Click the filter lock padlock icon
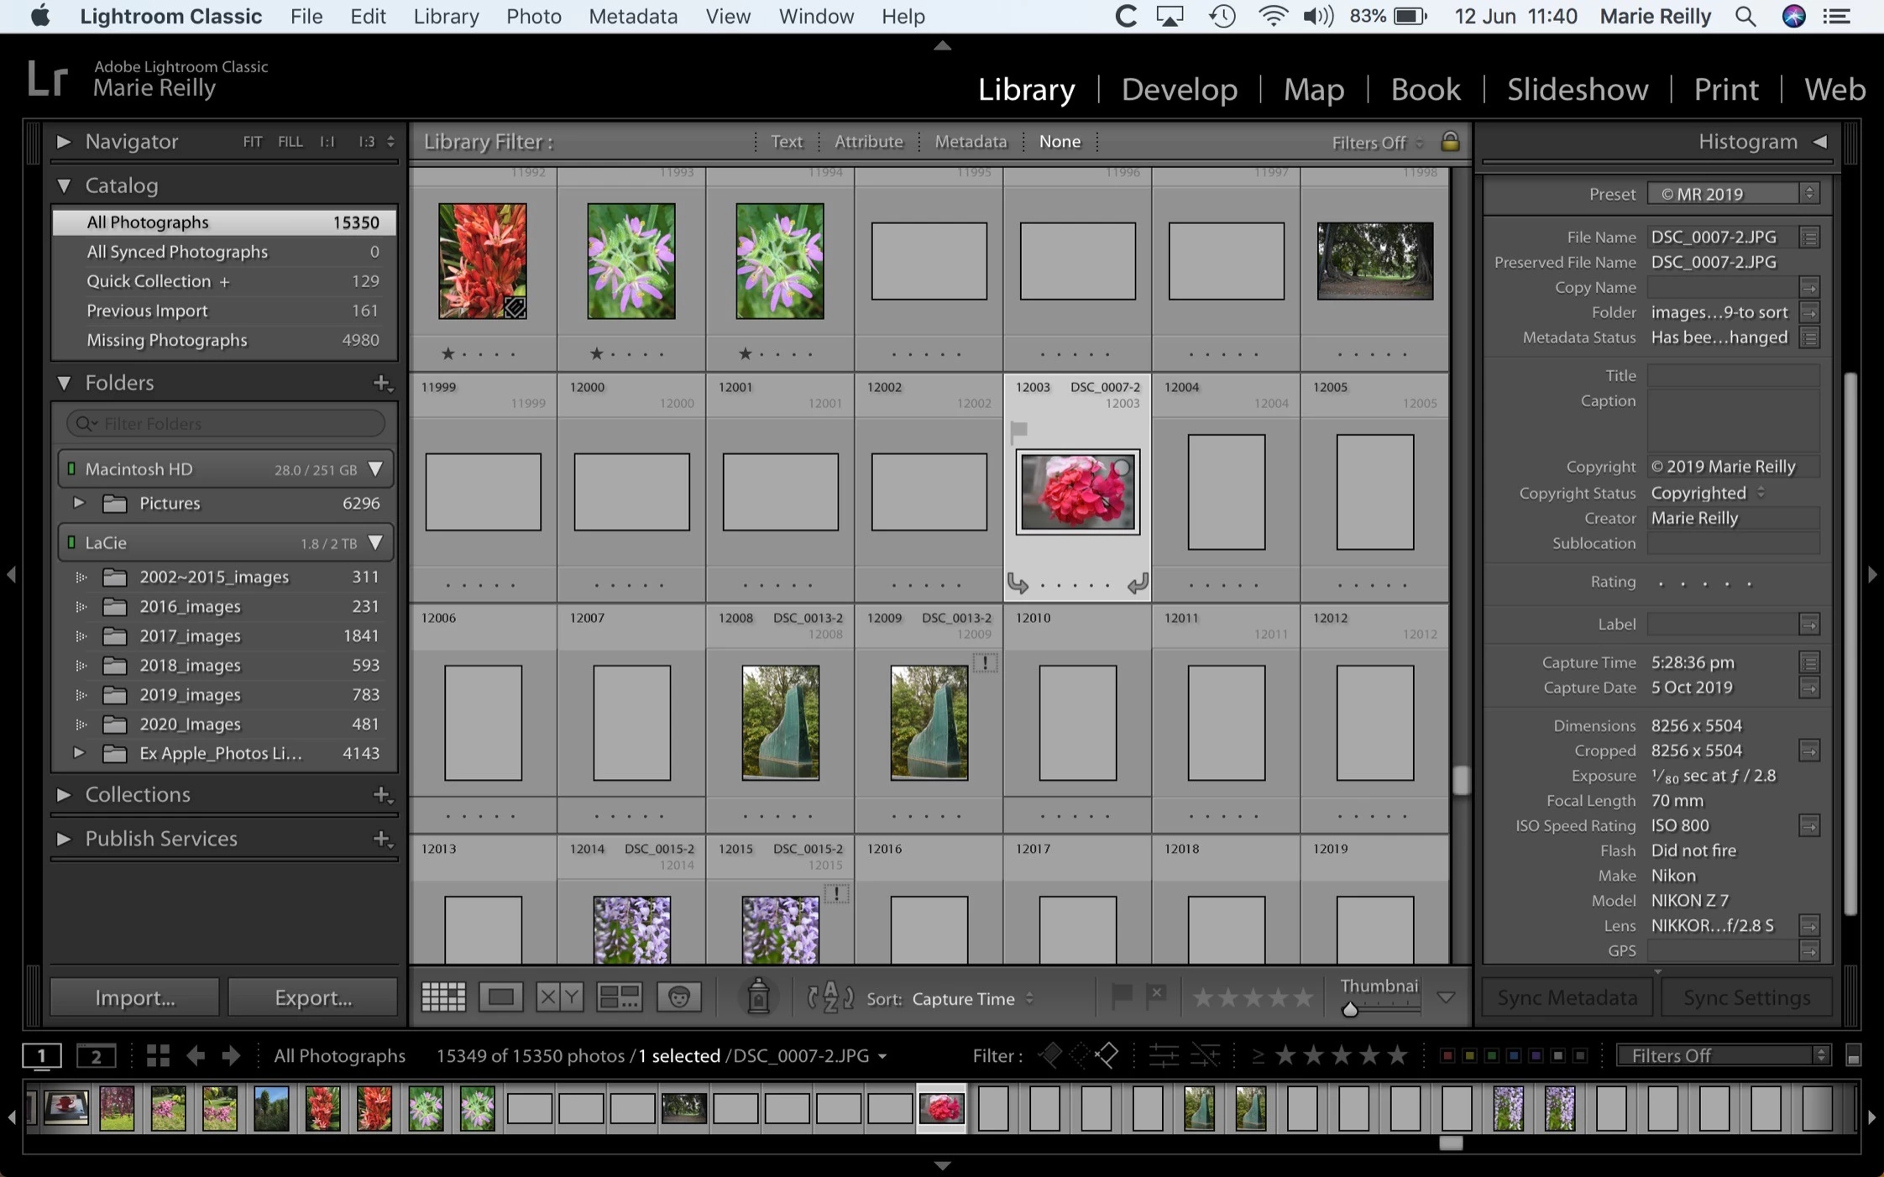The height and width of the screenshot is (1177, 1884). click(x=1450, y=141)
